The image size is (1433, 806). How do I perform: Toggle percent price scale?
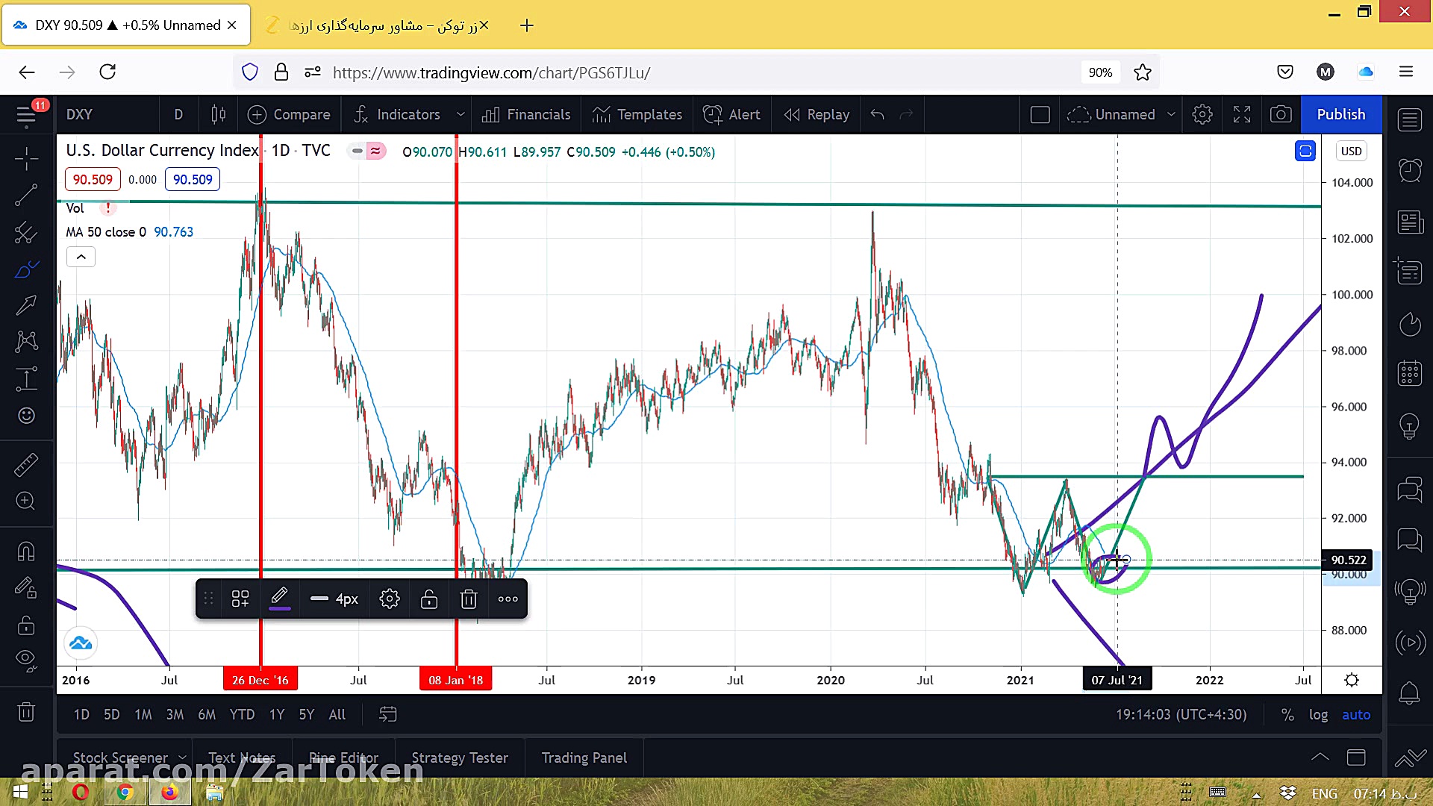1287,714
